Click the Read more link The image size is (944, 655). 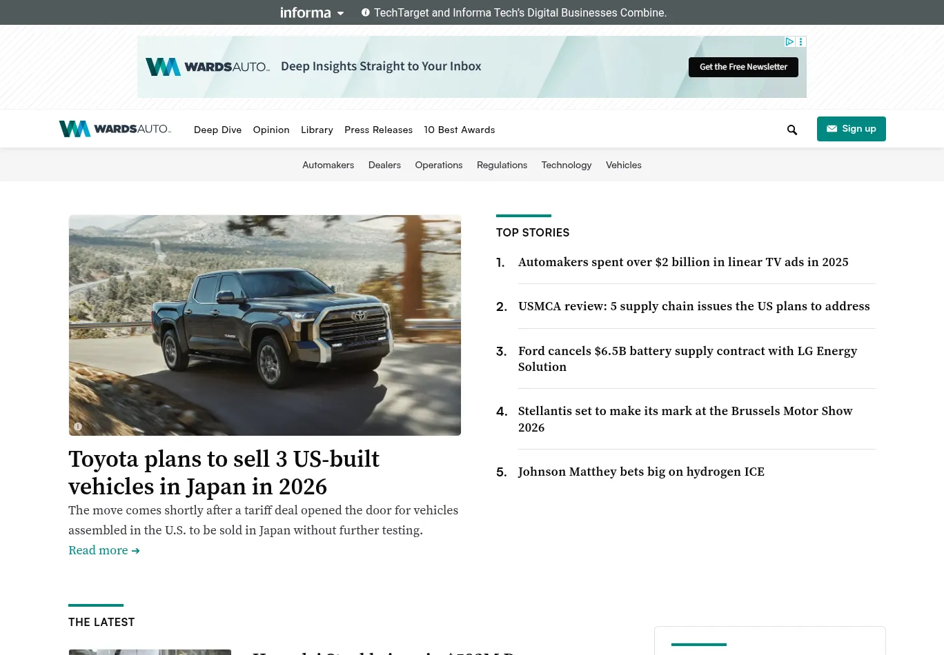104,550
